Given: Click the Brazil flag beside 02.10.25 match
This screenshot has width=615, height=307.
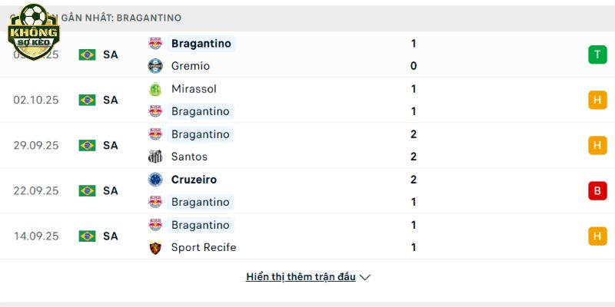Looking at the screenshot, I should click(87, 100).
